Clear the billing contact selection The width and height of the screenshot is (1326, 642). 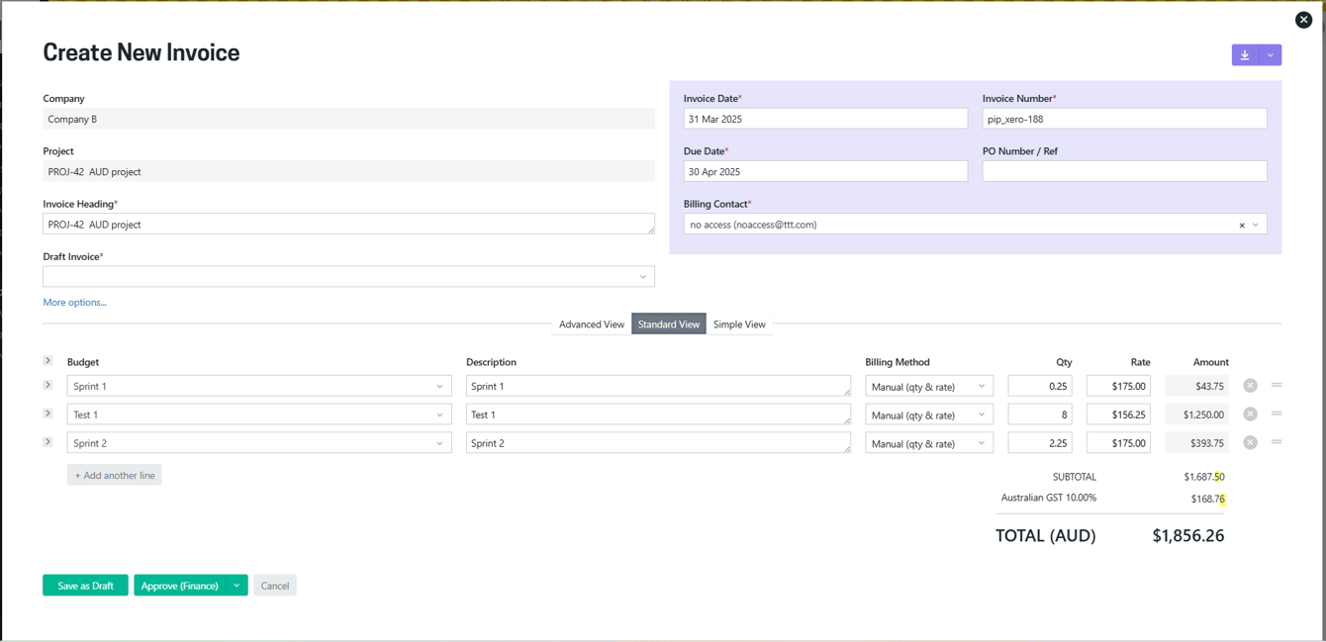click(x=1242, y=226)
